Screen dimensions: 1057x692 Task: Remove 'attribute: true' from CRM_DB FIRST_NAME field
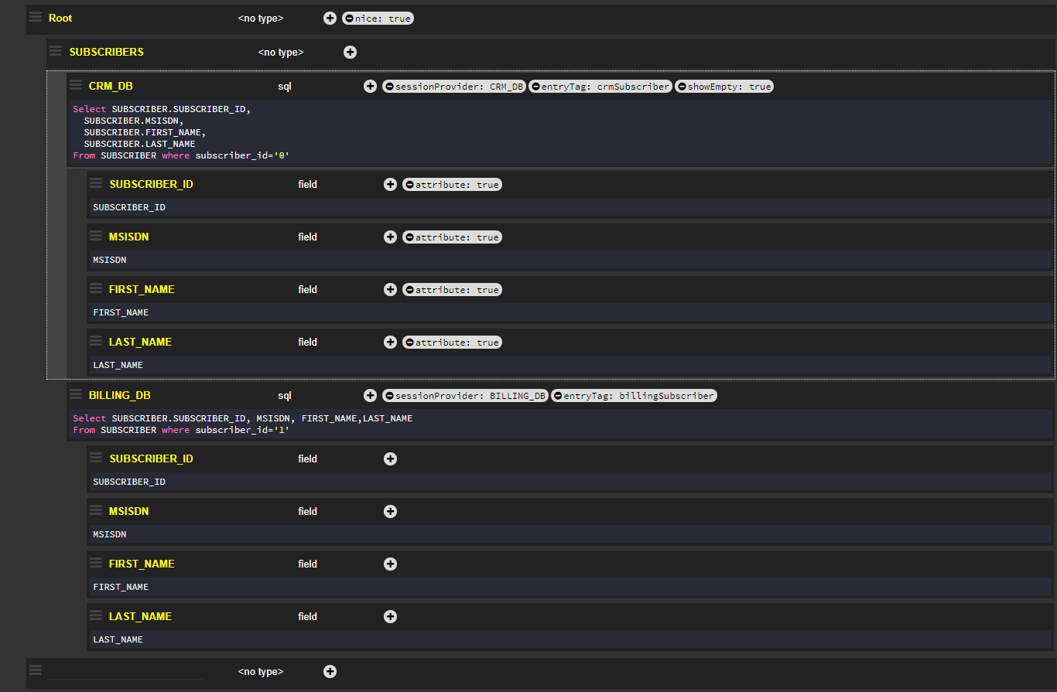click(409, 290)
